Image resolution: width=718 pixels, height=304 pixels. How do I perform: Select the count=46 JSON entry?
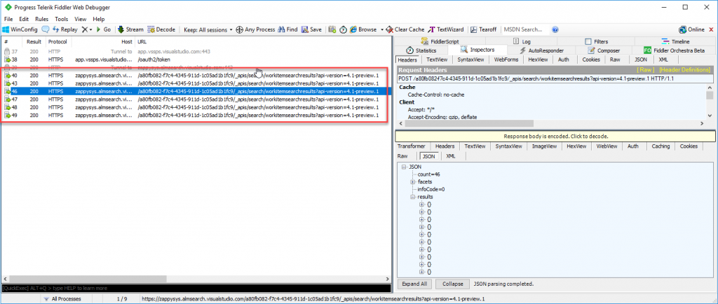pyautogui.click(x=429, y=174)
